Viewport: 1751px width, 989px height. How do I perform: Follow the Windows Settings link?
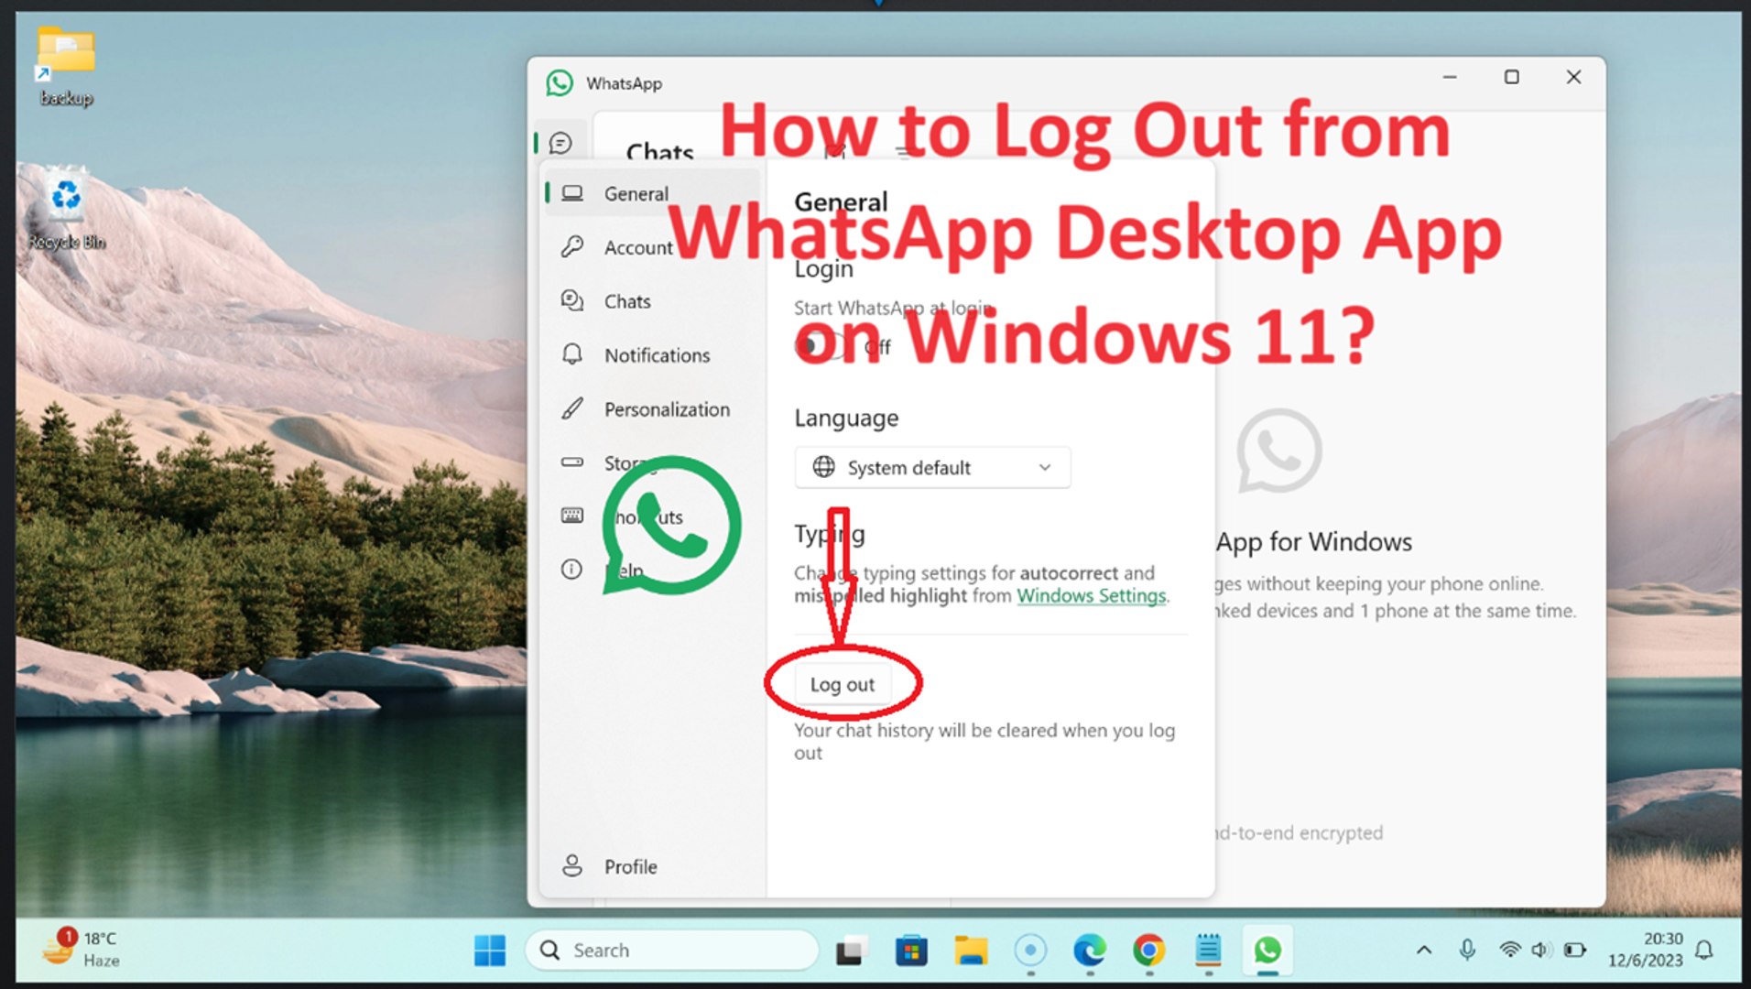(1092, 595)
